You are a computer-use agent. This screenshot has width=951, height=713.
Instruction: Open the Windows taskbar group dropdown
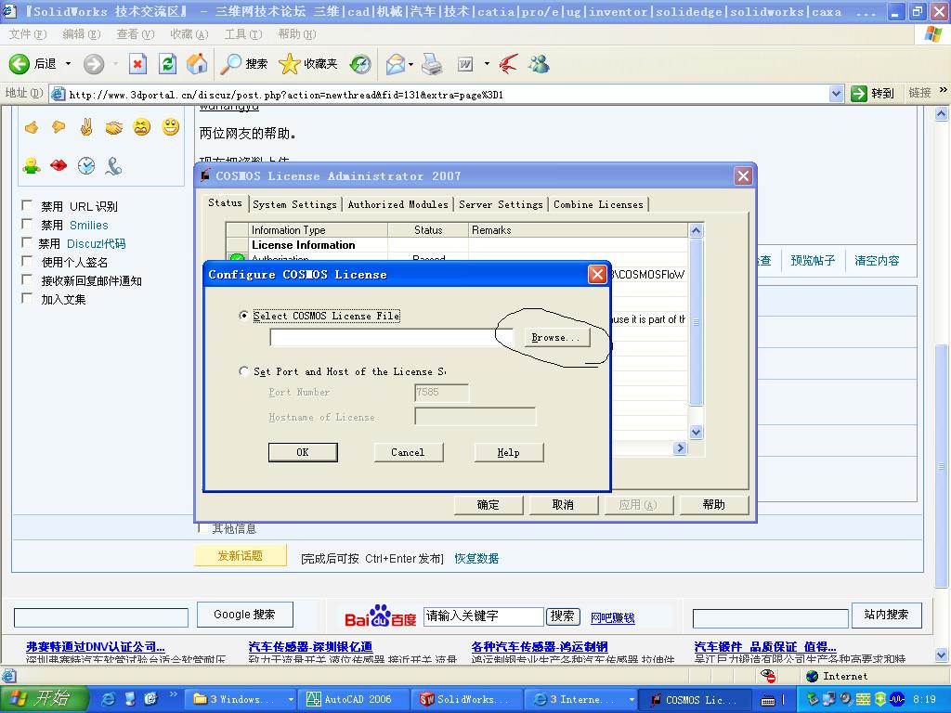[291, 700]
